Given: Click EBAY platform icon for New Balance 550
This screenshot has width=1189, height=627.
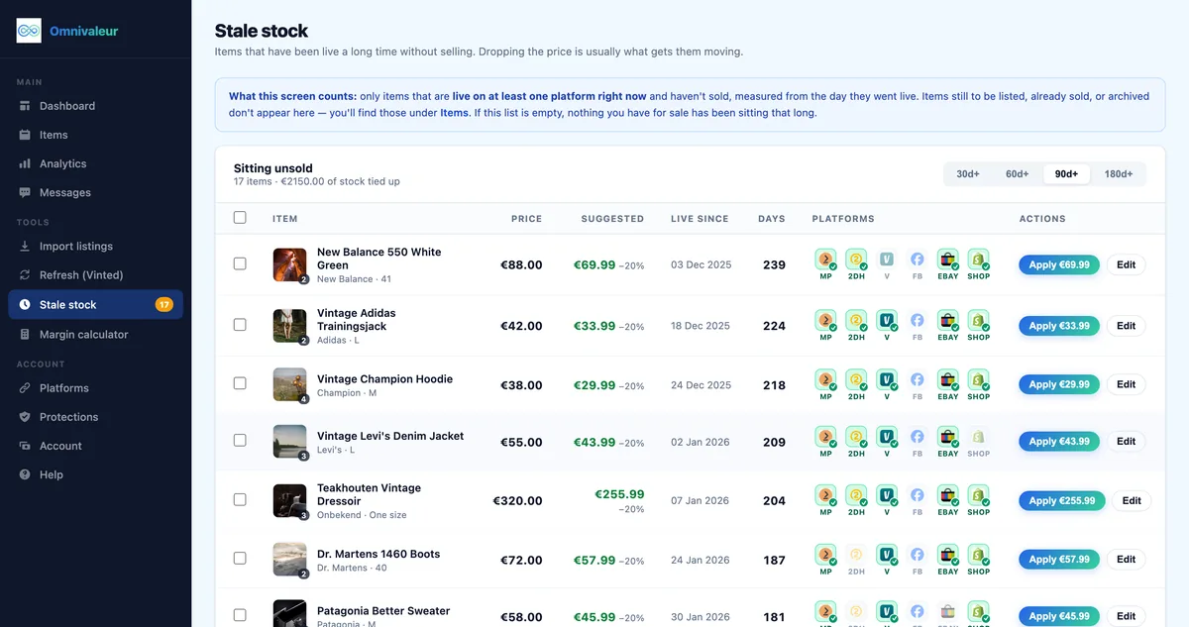Looking at the screenshot, I should [x=948, y=261].
